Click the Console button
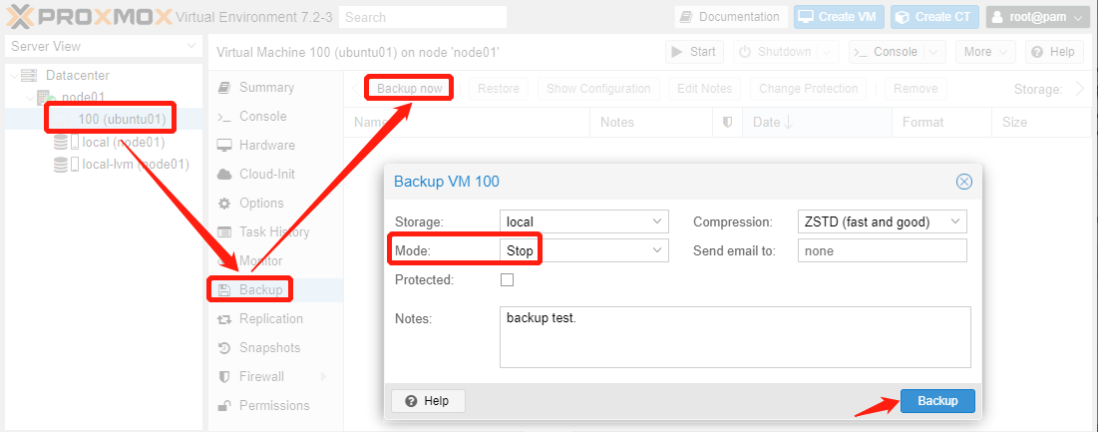 [887, 52]
